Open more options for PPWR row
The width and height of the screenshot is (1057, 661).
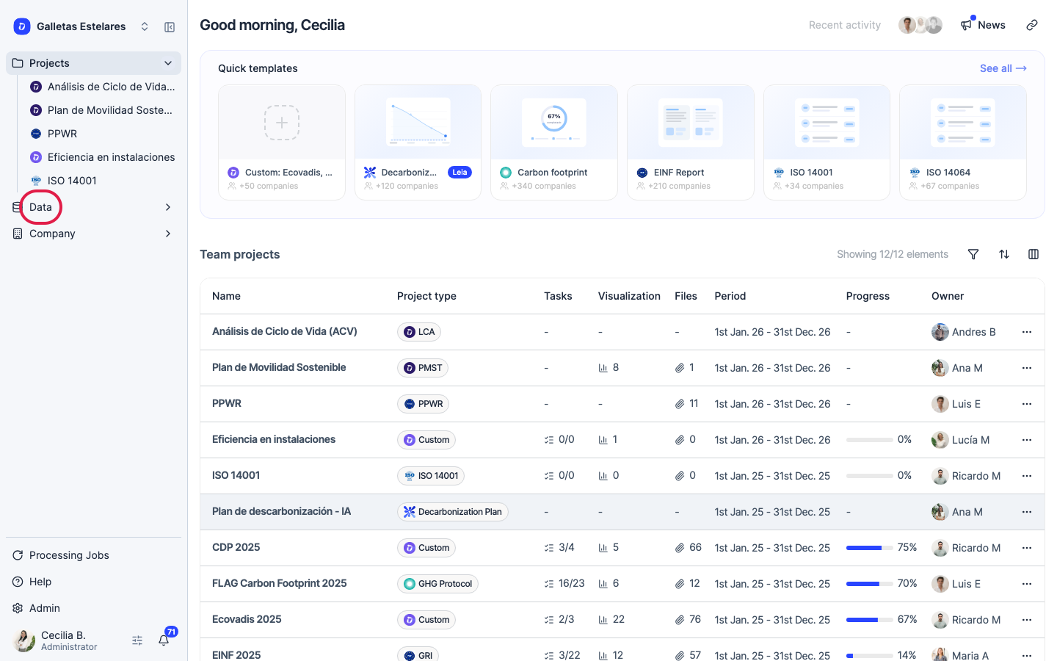tap(1027, 404)
